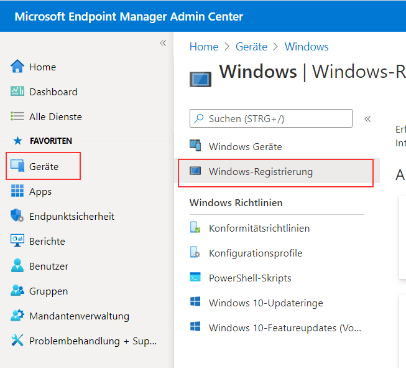Click the Home breadcrumb link
406x368 pixels.
(204, 47)
